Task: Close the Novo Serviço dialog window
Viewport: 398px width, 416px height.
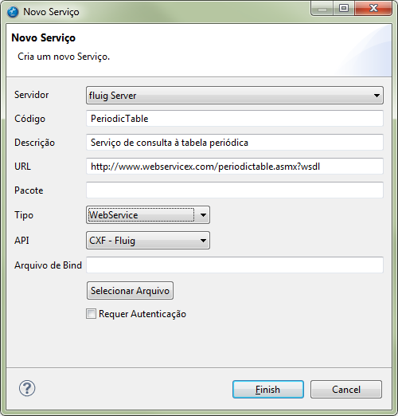Action: (x=373, y=8)
